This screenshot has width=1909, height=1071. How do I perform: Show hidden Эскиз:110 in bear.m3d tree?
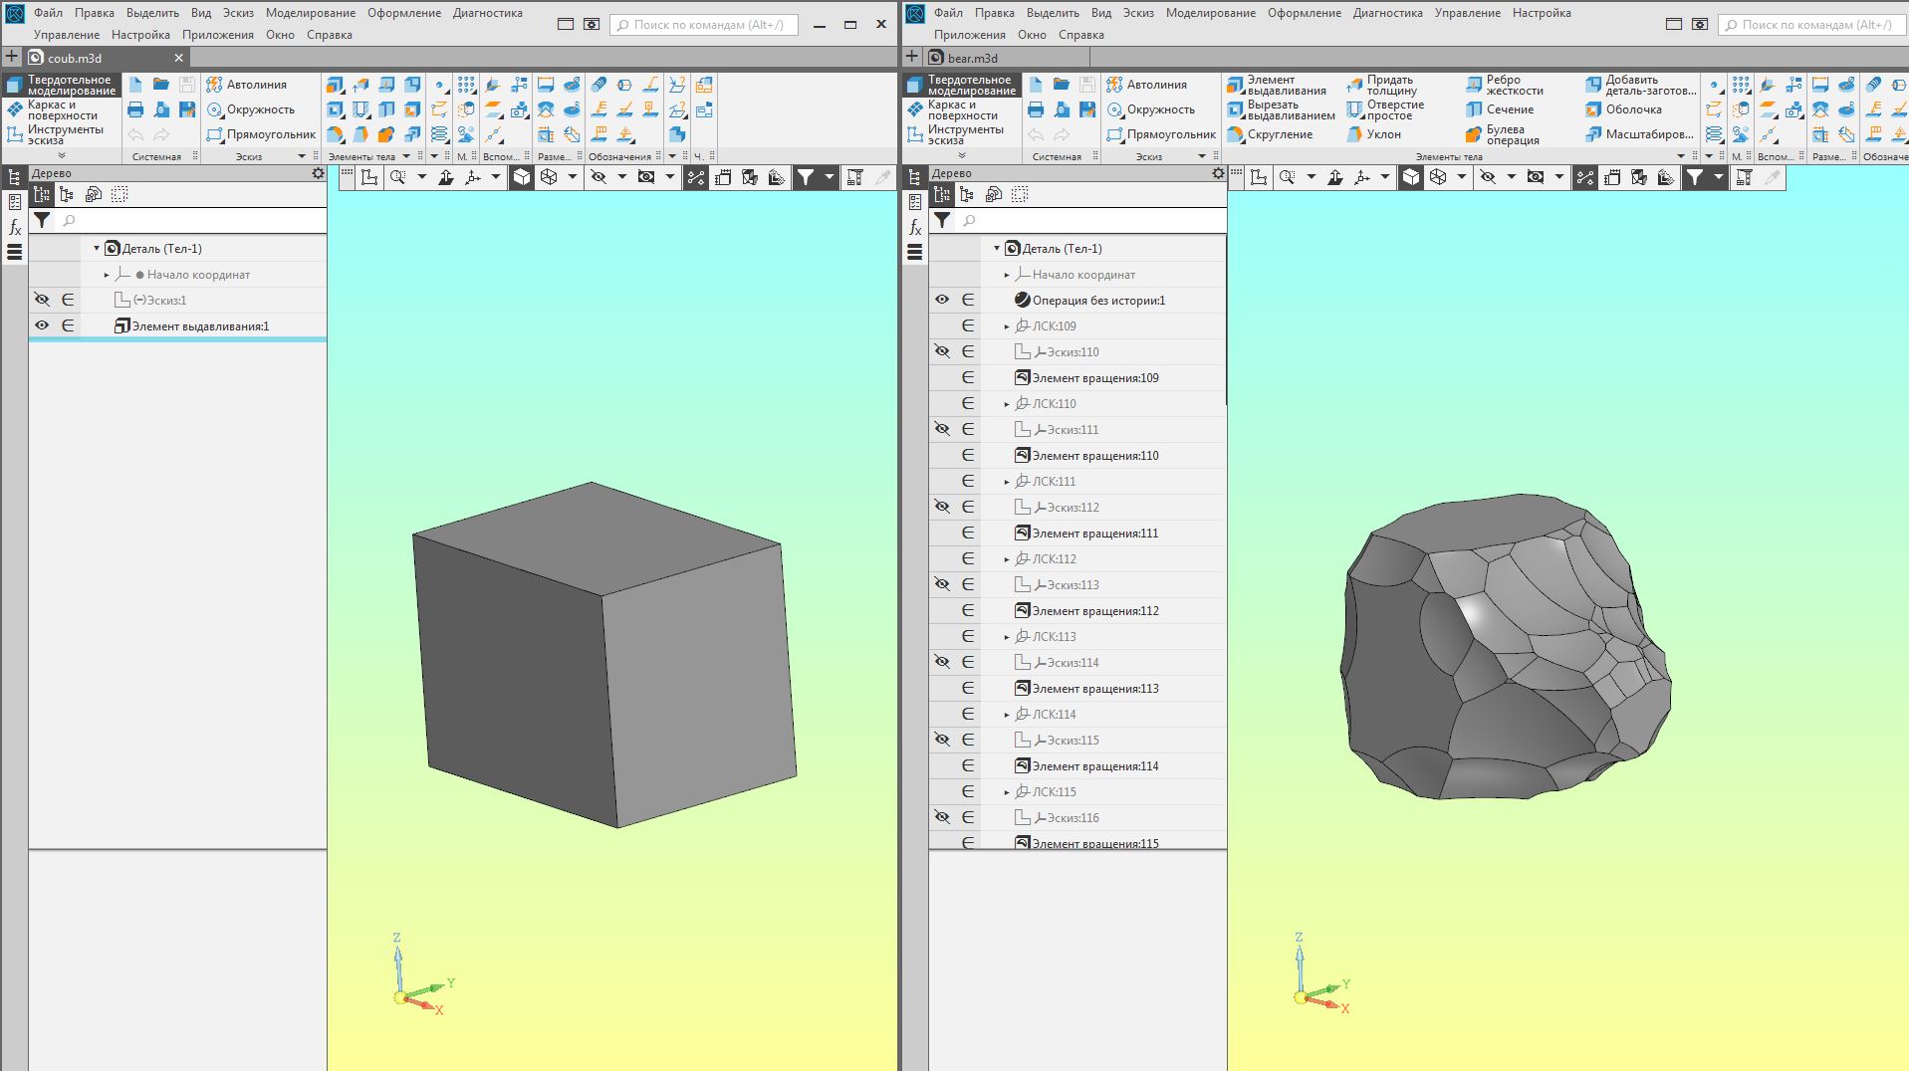click(x=942, y=351)
